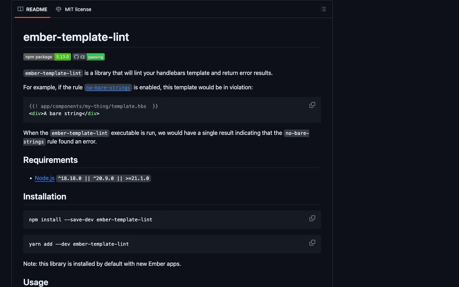Click the scales icon beside MIT license
Image resolution: width=459 pixels, height=287 pixels.
pyautogui.click(x=58, y=9)
